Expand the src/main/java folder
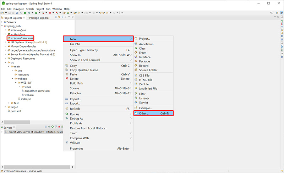The image size is (284, 173). [5, 30]
